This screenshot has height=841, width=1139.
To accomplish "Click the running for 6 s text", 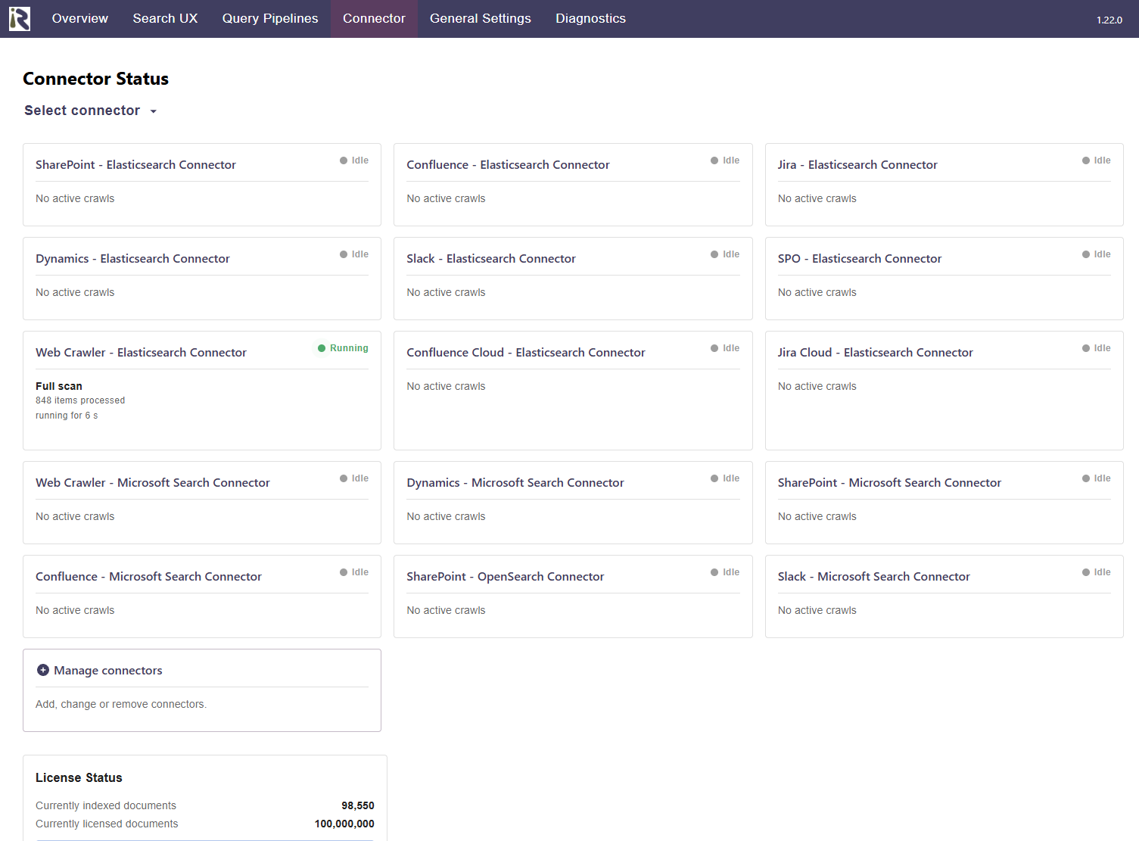I will coord(67,416).
